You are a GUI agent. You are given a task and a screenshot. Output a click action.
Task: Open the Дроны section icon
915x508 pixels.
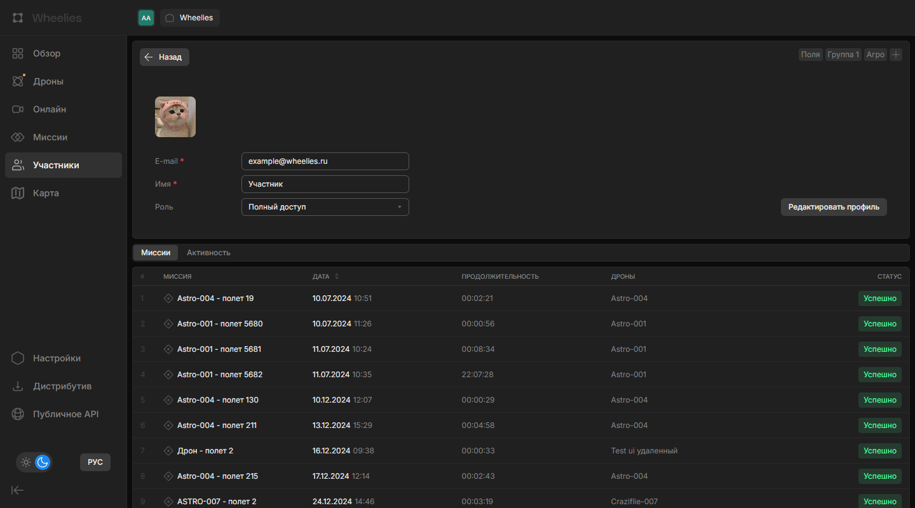18,81
